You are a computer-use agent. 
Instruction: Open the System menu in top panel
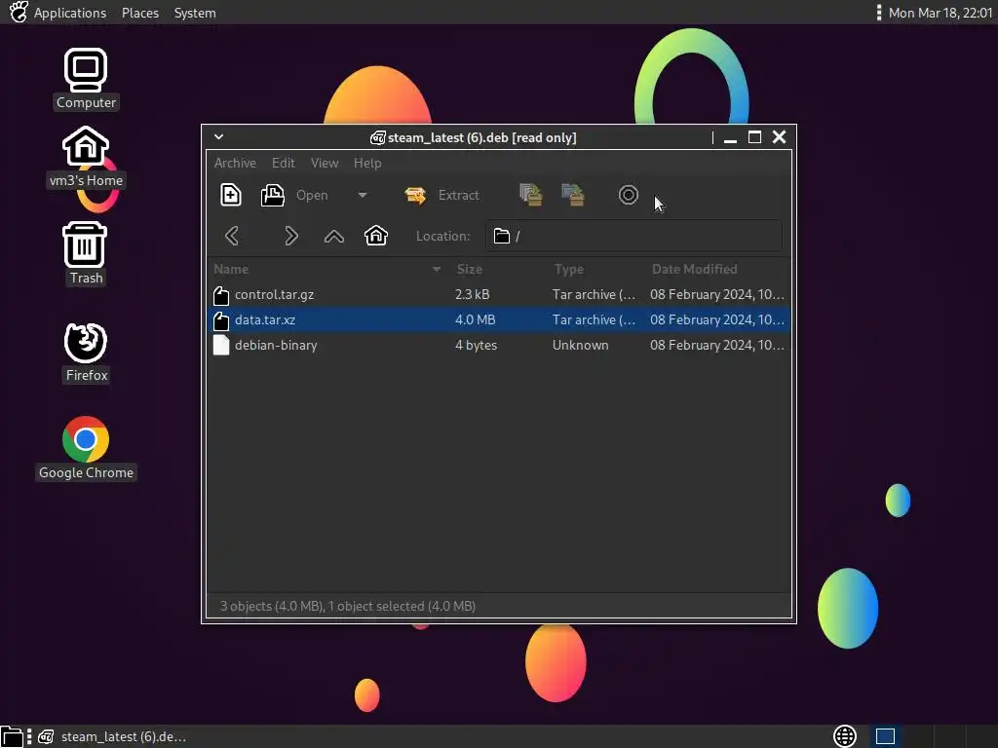coord(195,13)
